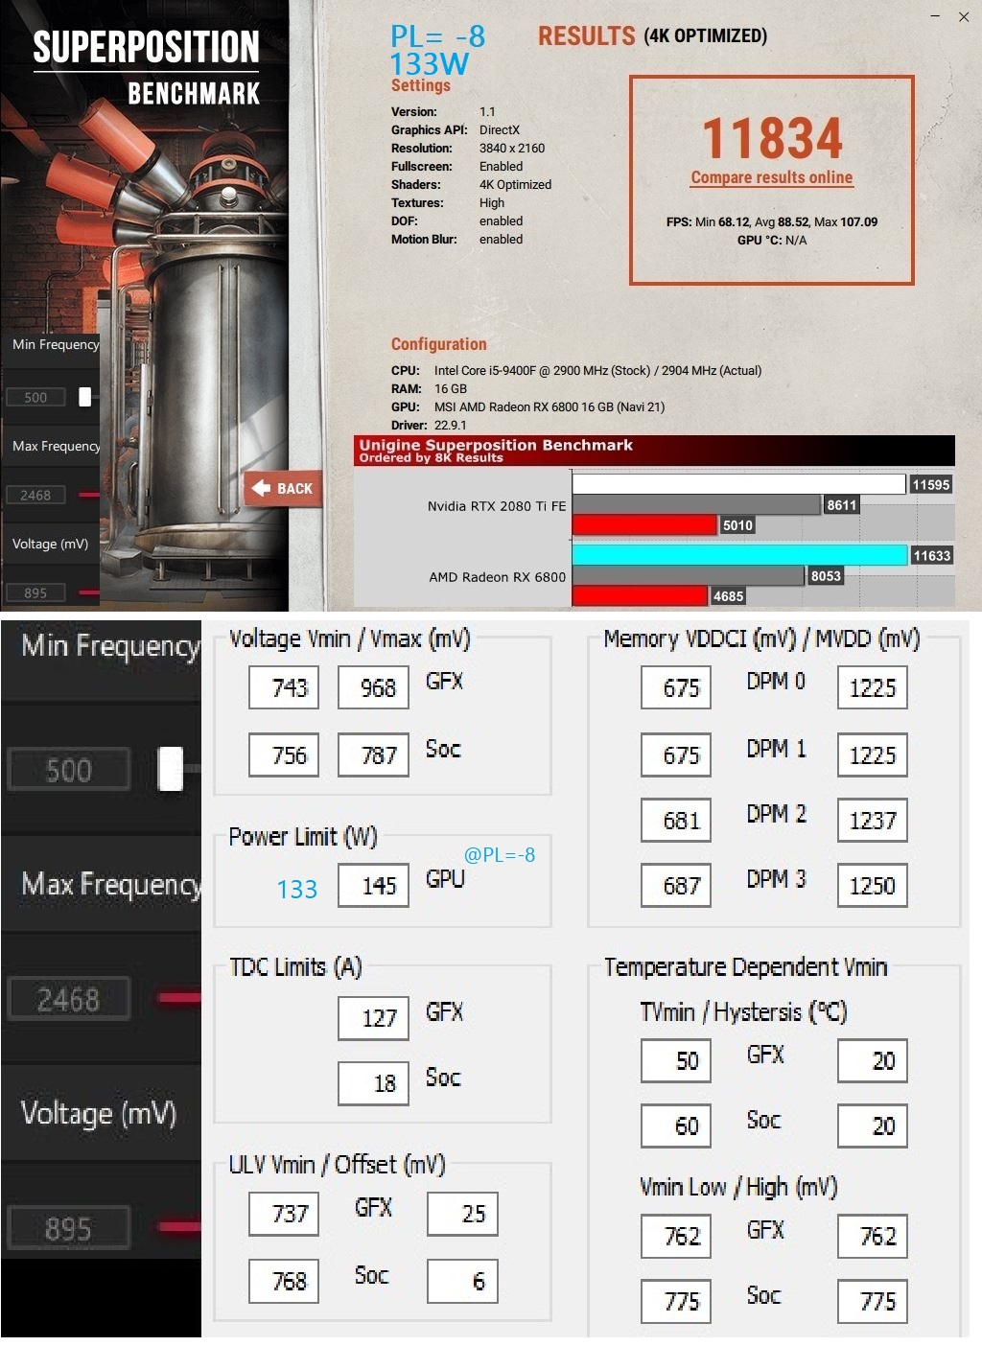Viewport: 982px width, 1346px height.
Task: Click the AMD Radeon RX 6800 chart label
Action: 497,577
